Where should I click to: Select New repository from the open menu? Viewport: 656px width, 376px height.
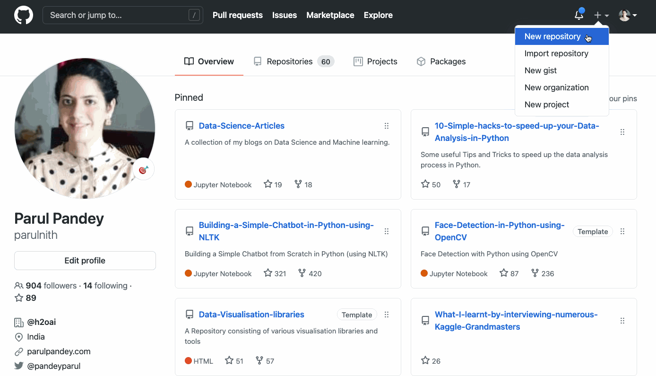pos(552,36)
